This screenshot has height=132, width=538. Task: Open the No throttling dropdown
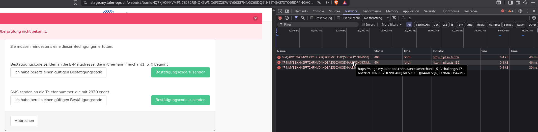376,18
